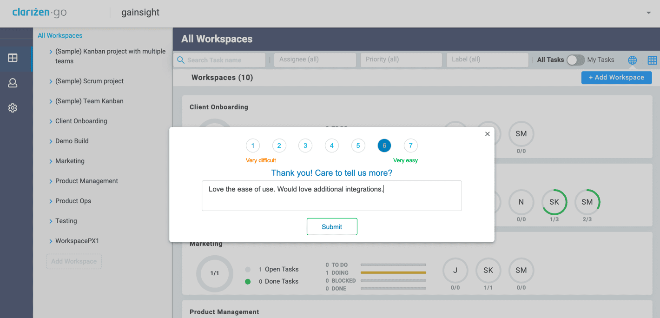This screenshot has width=660, height=318.
Task: Click the globe icon in the toolbar
Action: pos(632,60)
